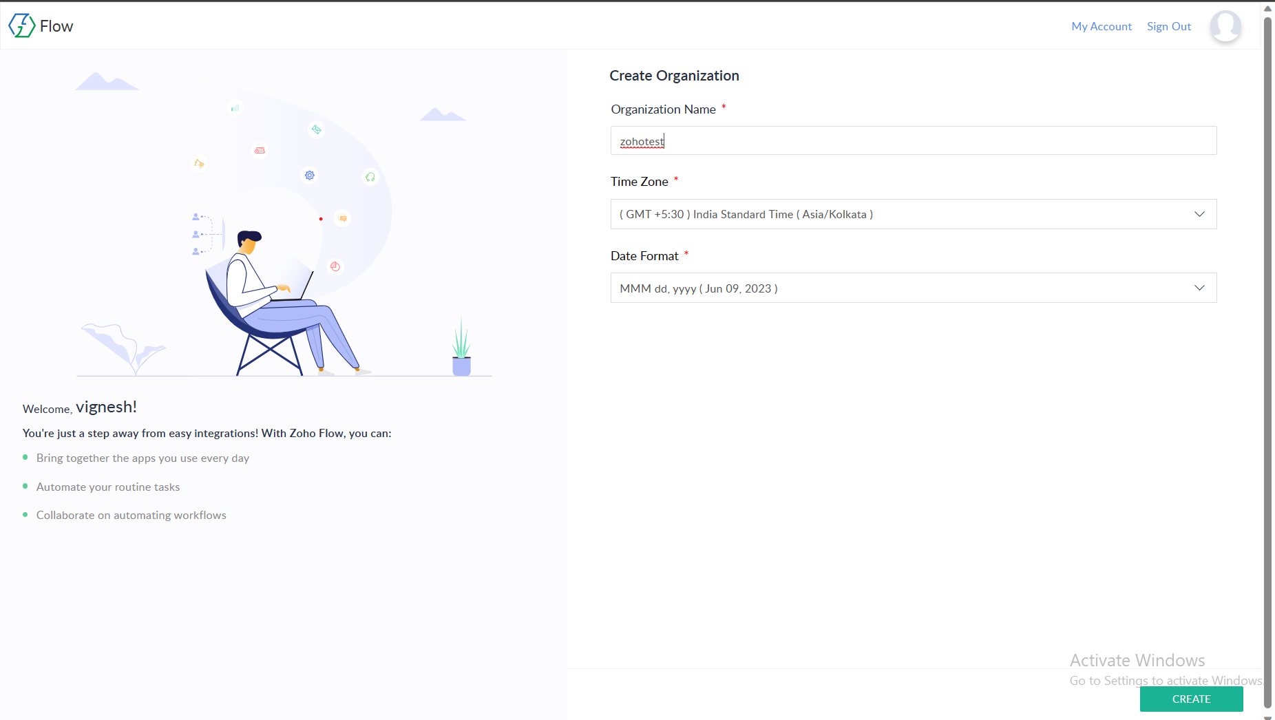Click 'Automate your routine tasks' text
Viewport: 1275px width, 720px height.
108,487
